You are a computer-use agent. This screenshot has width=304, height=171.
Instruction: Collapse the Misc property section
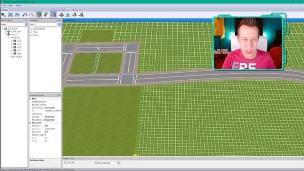(30, 99)
